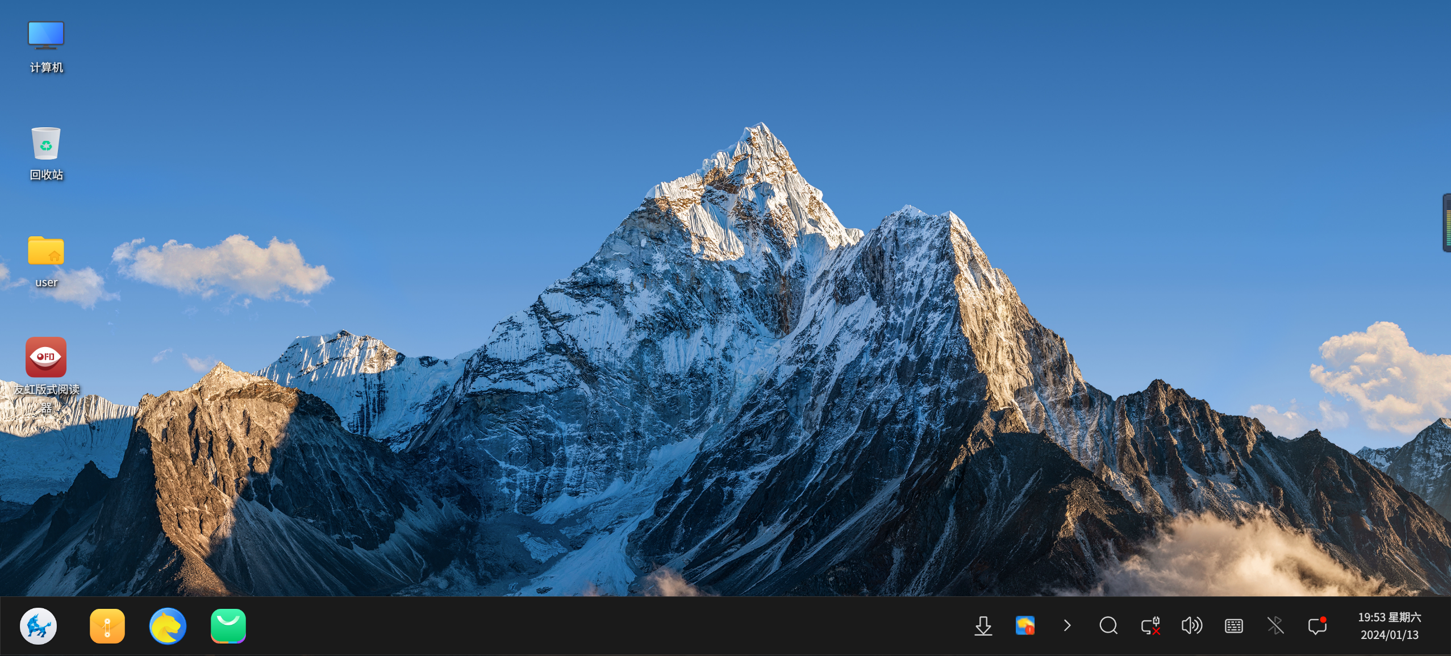
Task: Open calendar from the 19:53 clock
Action: point(1389,626)
